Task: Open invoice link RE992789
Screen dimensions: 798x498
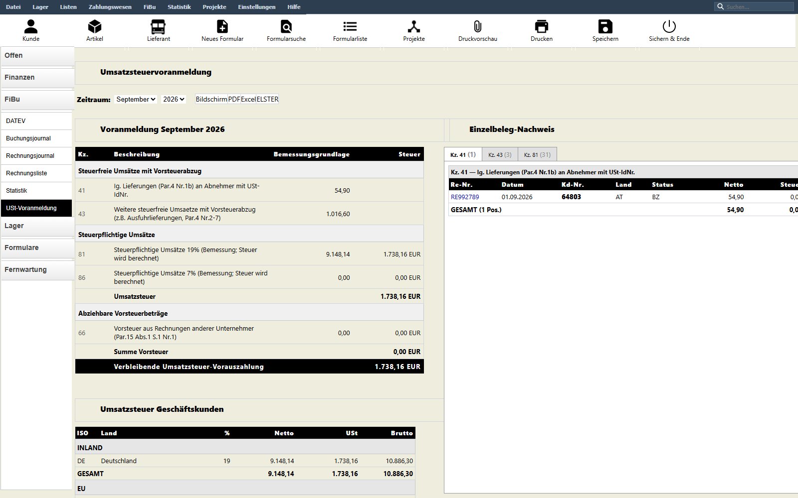Action: (x=465, y=197)
